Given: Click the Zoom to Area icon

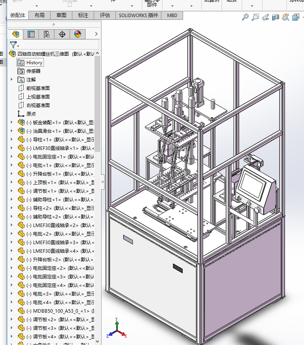Looking at the screenshot, I should (255, 17).
